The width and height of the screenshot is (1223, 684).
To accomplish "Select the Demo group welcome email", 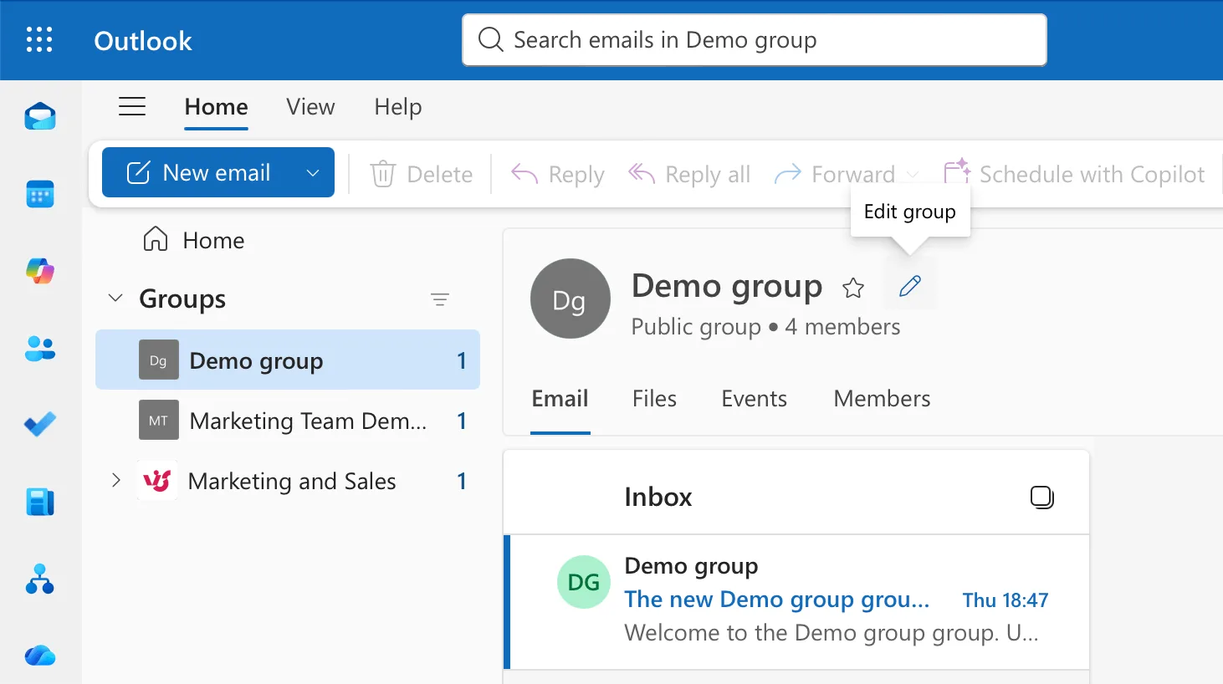I will coord(795,599).
